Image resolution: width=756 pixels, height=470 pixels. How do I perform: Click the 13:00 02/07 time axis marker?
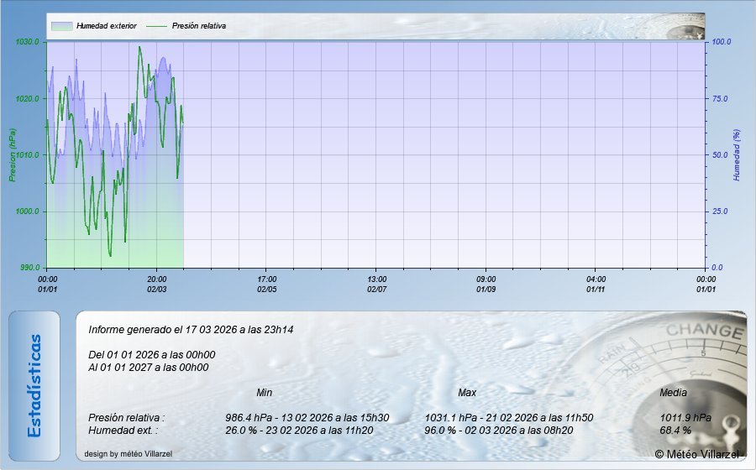377,284
